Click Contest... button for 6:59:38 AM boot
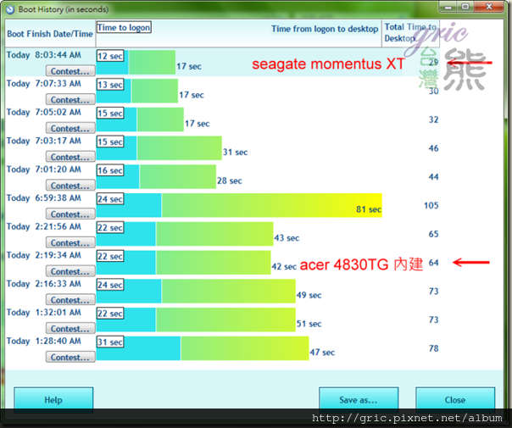Image resolution: width=512 pixels, height=428 pixels. click(x=70, y=214)
